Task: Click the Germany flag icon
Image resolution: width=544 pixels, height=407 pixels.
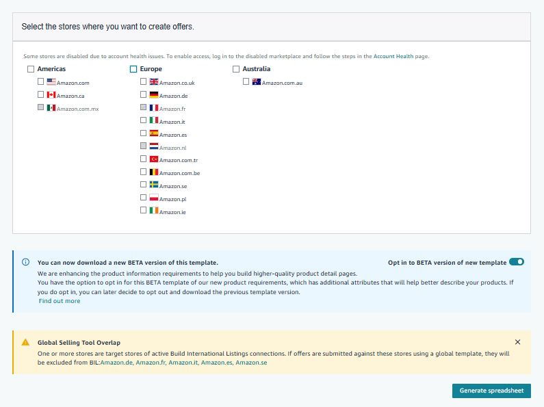Action: 154,94
